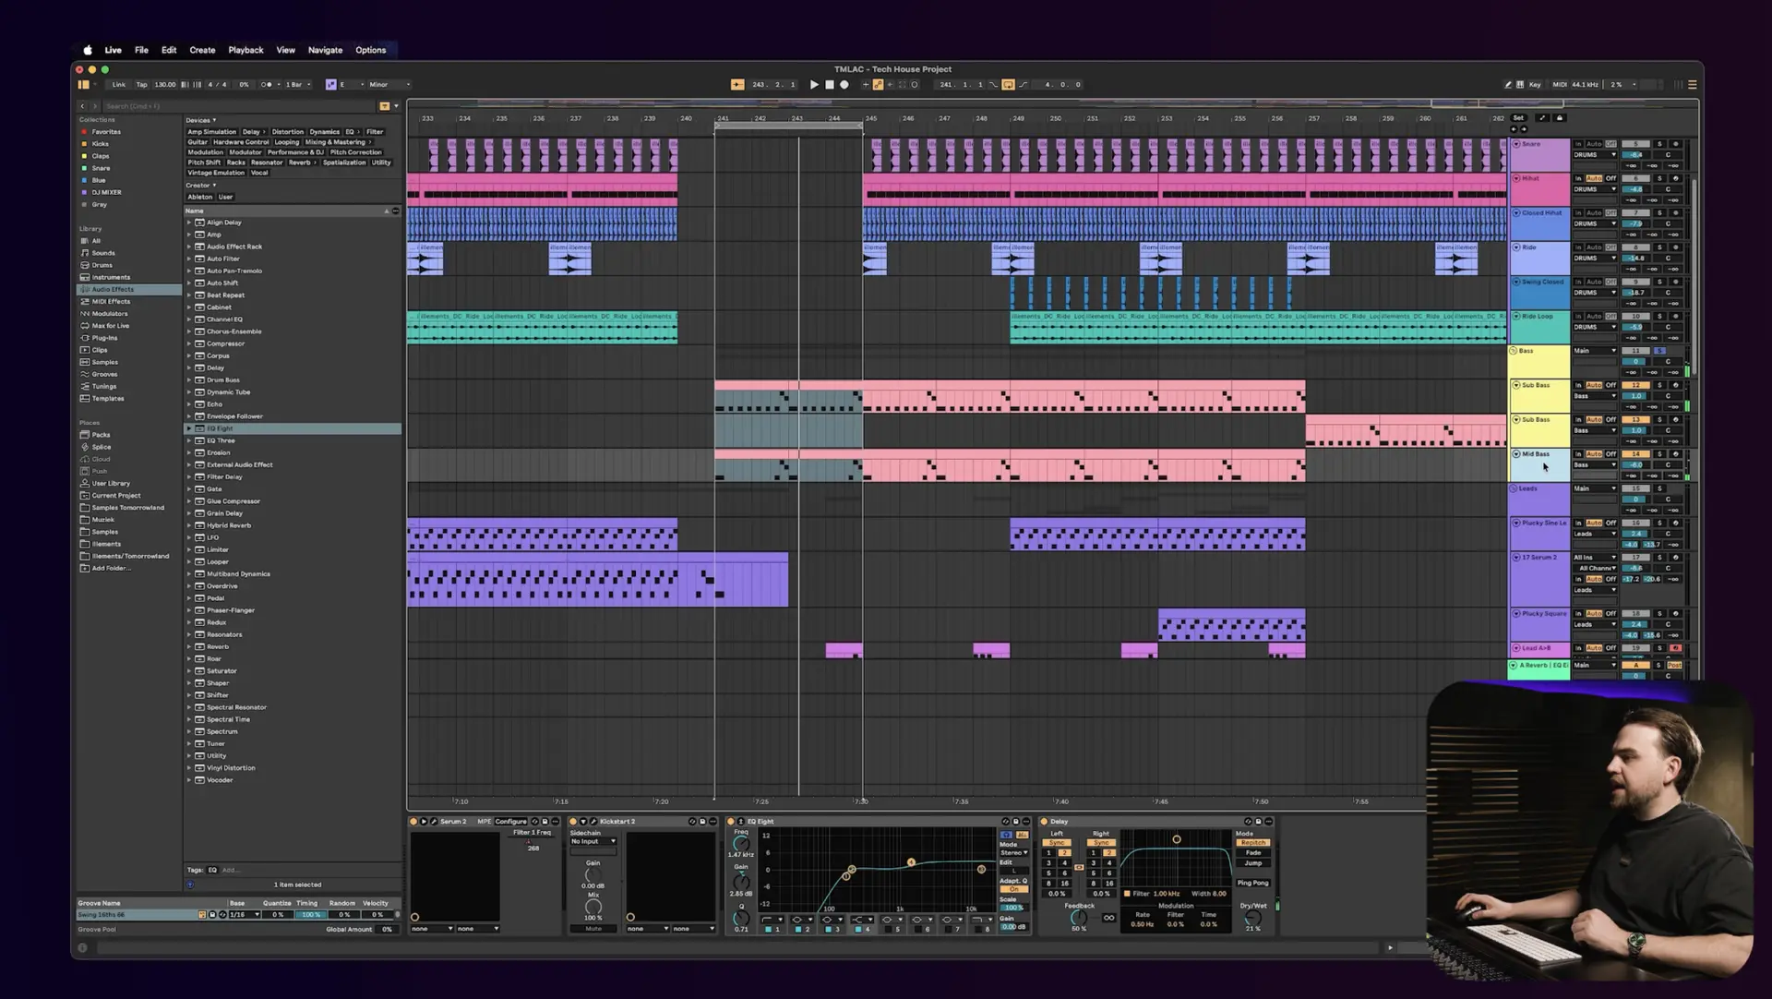Fold the Snare track
This screenshot has width=1772, height=999.
coord(1515,144)
